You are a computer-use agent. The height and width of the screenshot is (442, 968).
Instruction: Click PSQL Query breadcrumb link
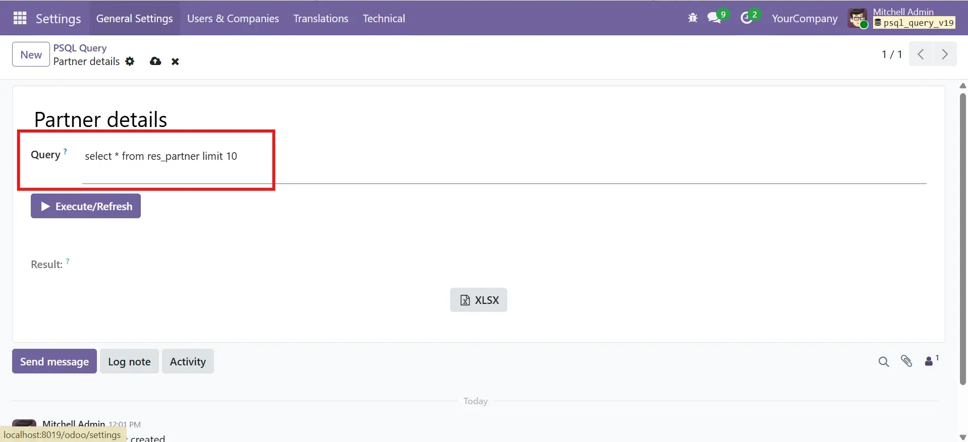[x=80, y=48]
